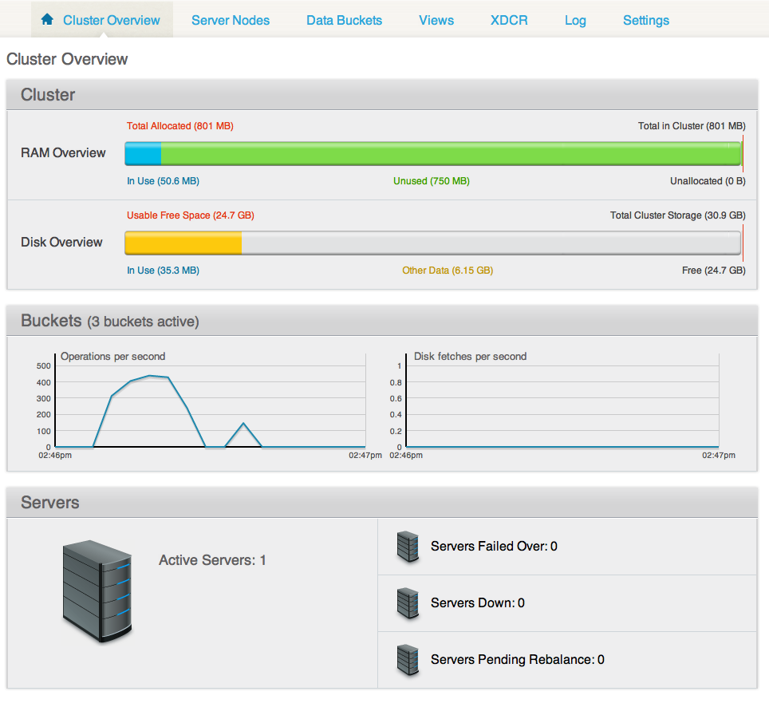This screenshot has width=769, height=707.
Task: Click the green Unused RAM bar segment
Action: point(451,153)
